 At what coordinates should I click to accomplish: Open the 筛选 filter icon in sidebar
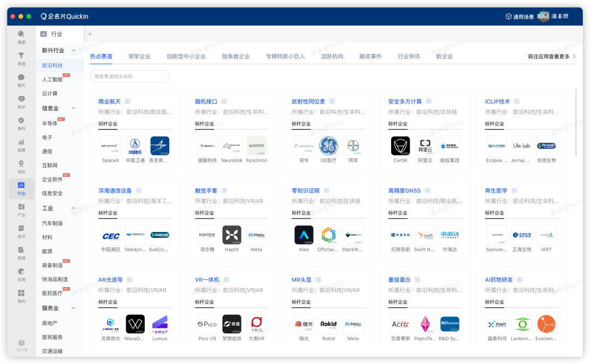coord(21,58)
